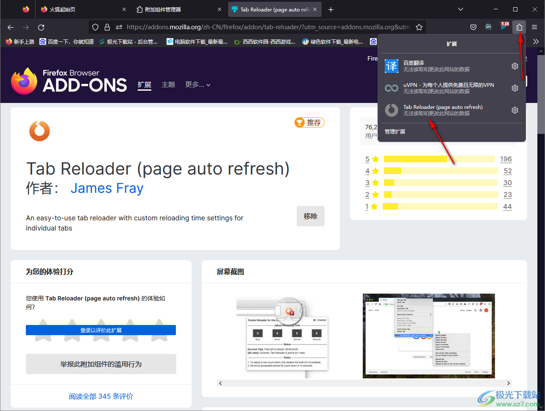Click 管理扩展 in extensions panel
Screen dimensions: 545x411
point(395,132)
